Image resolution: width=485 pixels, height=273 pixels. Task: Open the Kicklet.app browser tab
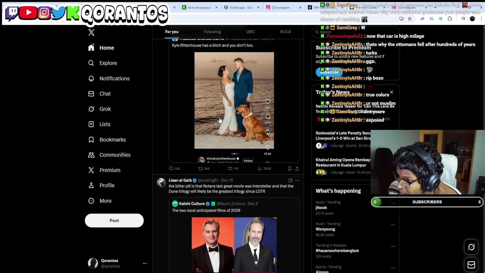(241, 7)
